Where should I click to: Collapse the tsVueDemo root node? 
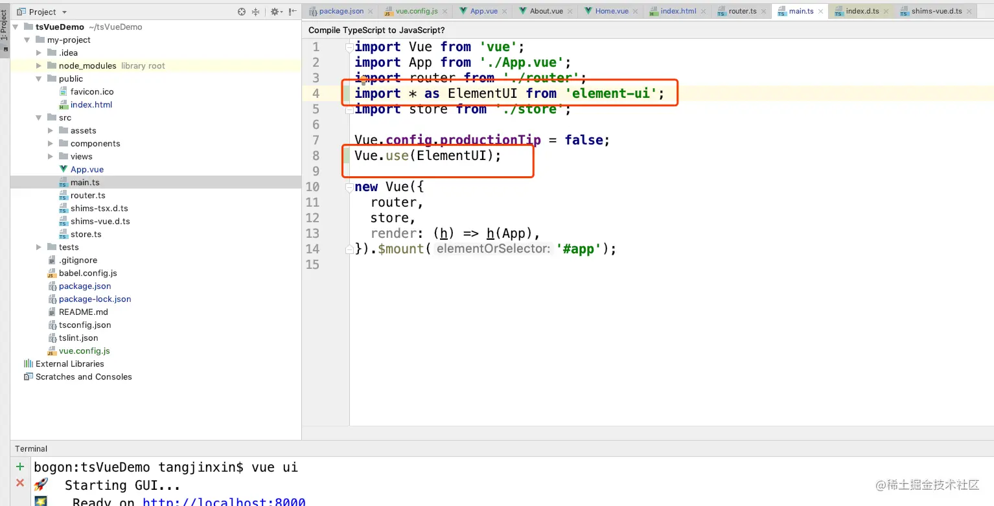point(16,27)
